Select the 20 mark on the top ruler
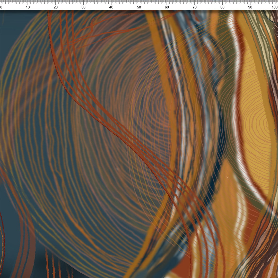 (56, 7)
